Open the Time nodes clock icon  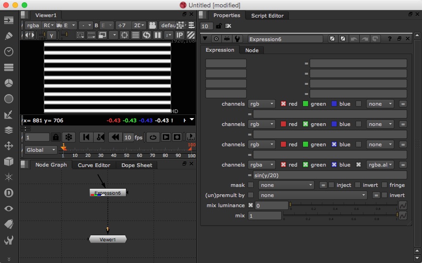pyautogui.click(x=8, y=52)
